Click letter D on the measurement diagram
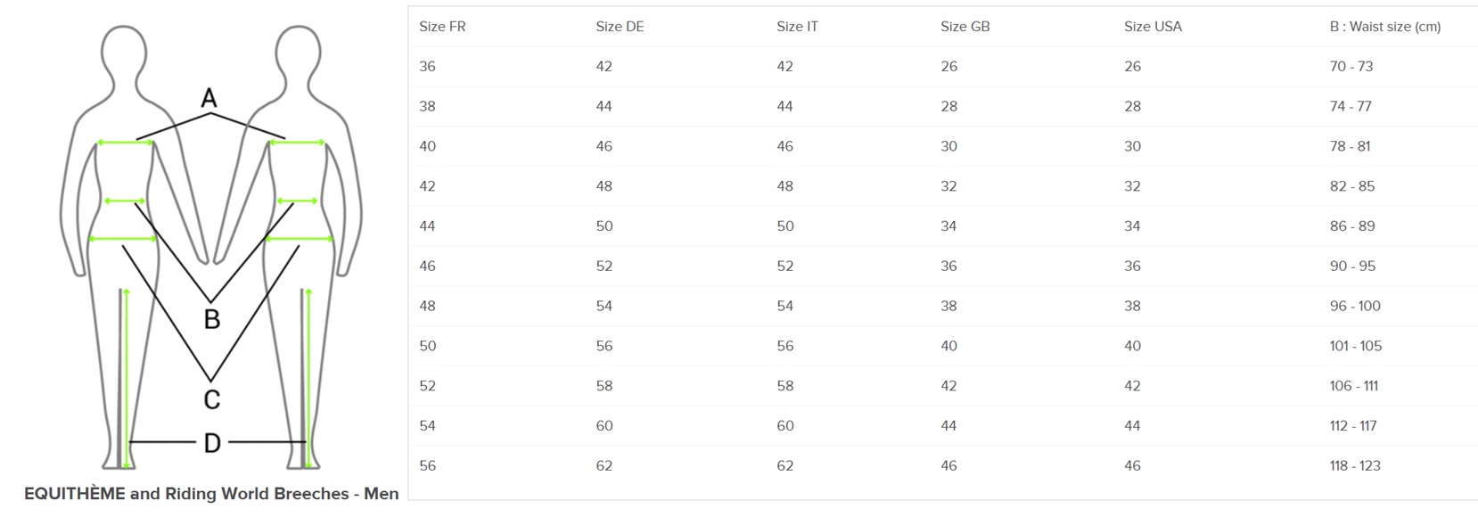Viewport: 1478px width, 517px height. coord(211,443)
